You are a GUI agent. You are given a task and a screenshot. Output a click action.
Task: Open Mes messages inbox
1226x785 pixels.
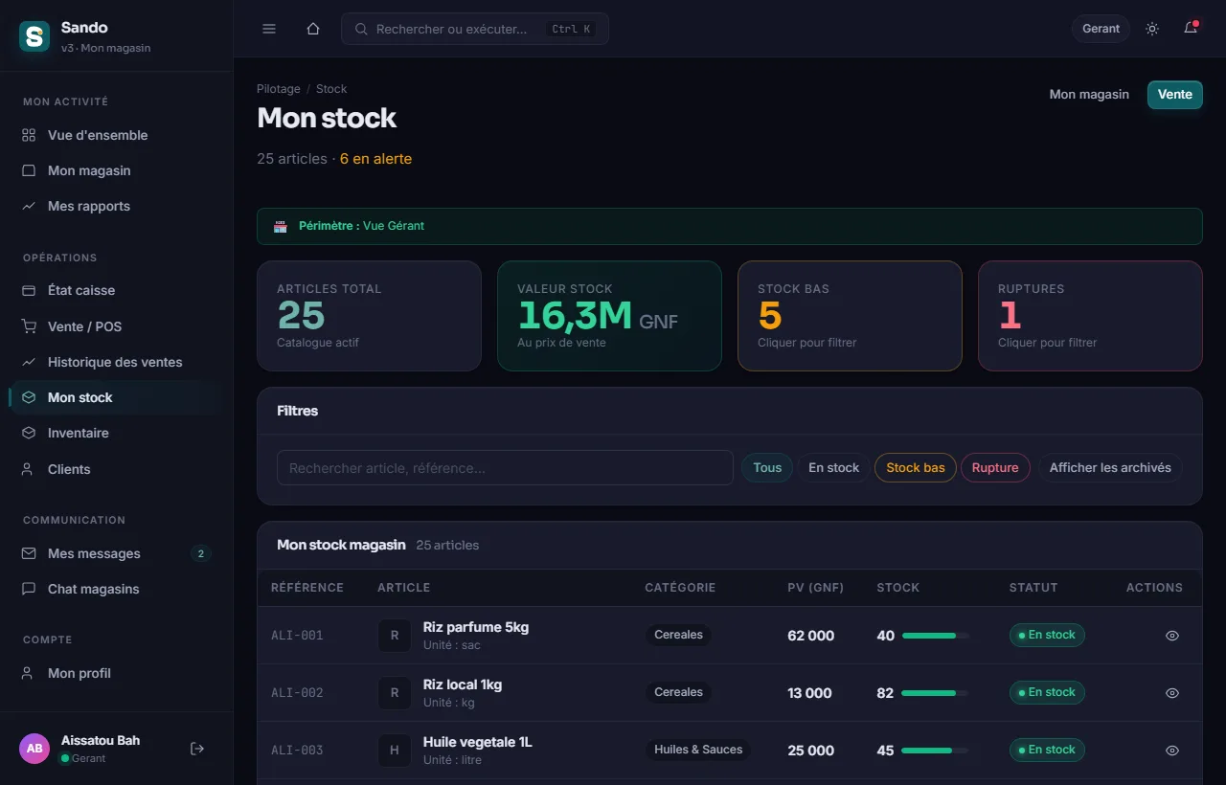click(x=117, y=553)
